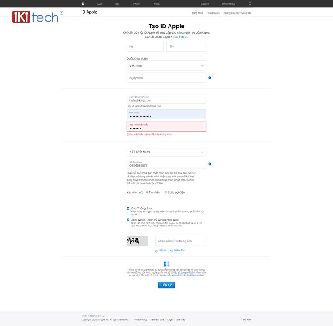Click the captcha characters input field
The image size is (333, 326).
pyautogui.click(x=181, y=241)
